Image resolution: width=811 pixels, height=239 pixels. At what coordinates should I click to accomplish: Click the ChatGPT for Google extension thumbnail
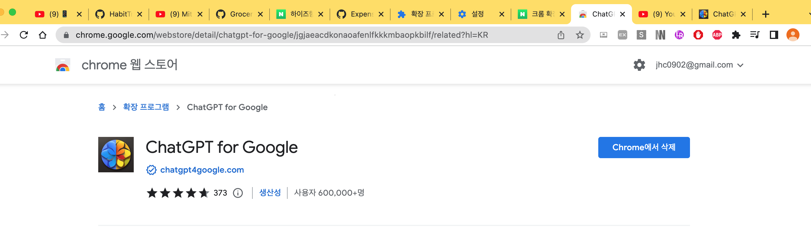pos(116,155)
